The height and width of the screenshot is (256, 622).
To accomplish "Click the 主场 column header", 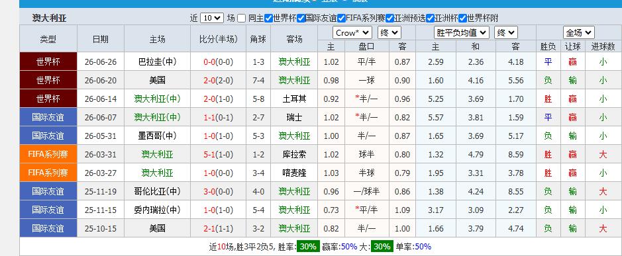I will tap(158, 39).
